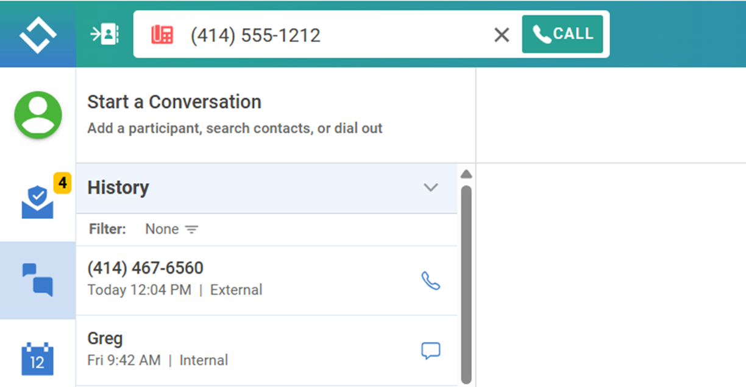Select the Greg history entry

tap(244, 350)
